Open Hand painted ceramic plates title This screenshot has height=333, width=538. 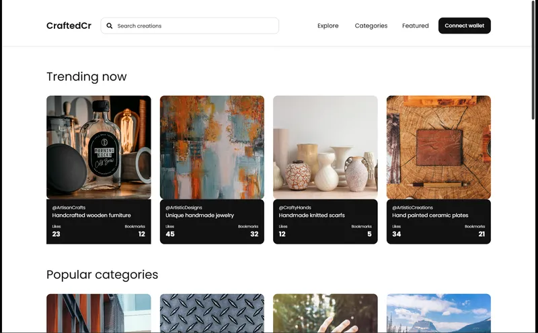coord(430,215)
